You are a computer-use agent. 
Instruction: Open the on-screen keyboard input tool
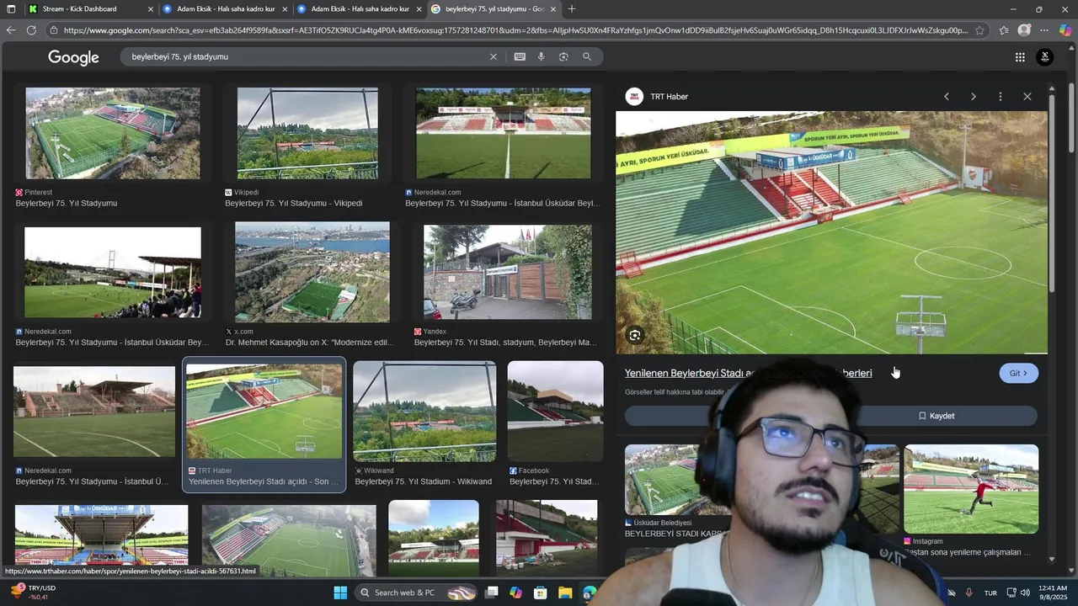pyautogui.click(x=520, y=56)
